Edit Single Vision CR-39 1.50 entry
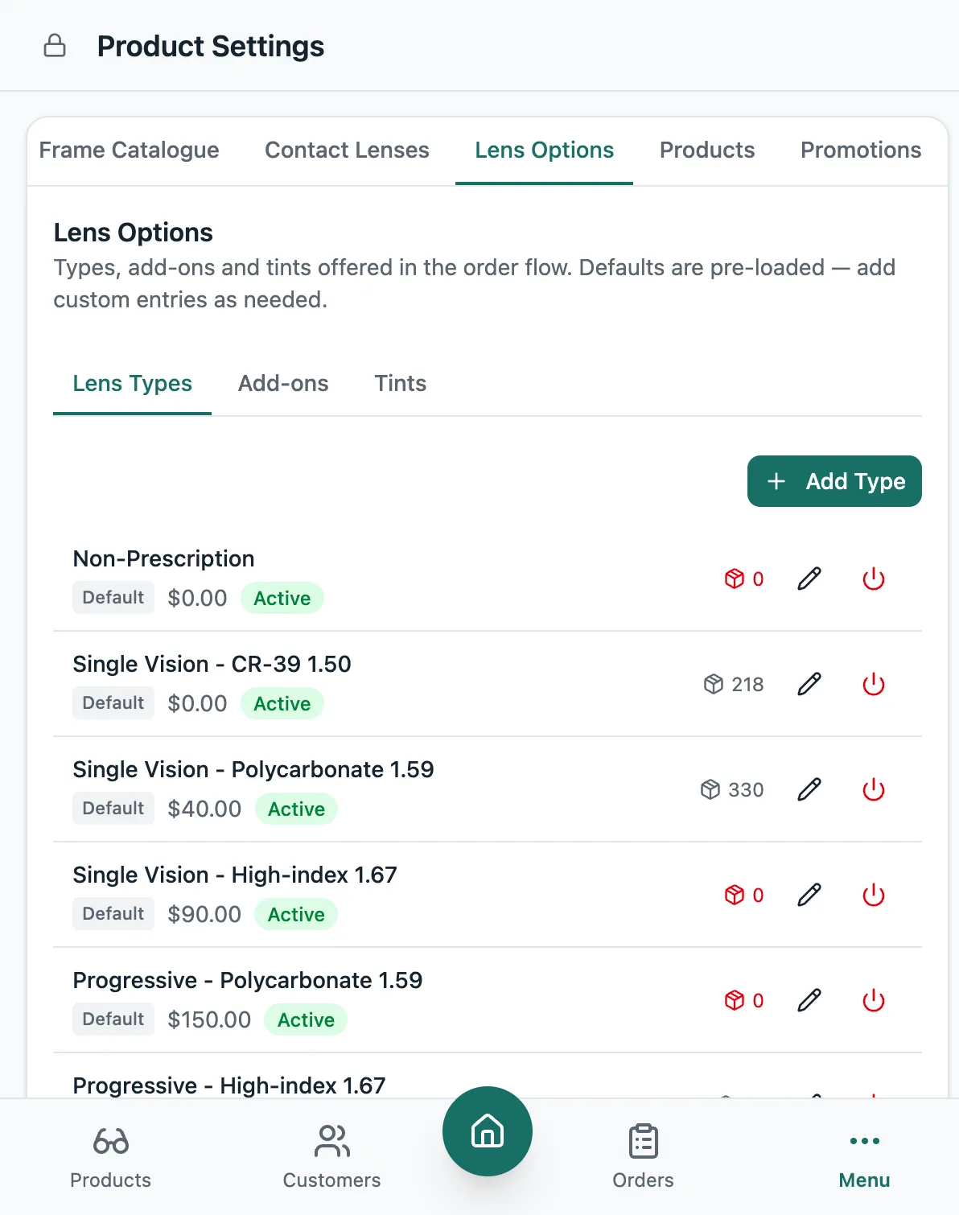This screenshot has height=1215, width=959. pyautogui.click(x=809, y=684)
